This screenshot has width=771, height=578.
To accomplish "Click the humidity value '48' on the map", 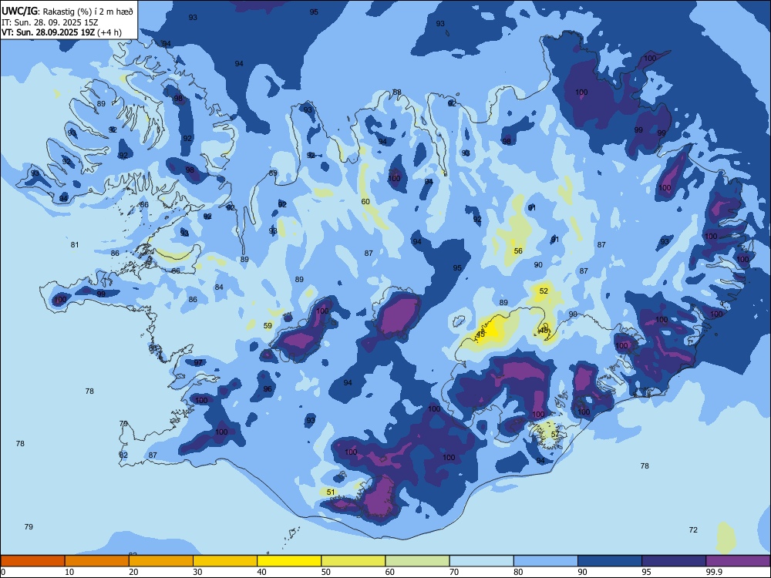I will point(544,331).
